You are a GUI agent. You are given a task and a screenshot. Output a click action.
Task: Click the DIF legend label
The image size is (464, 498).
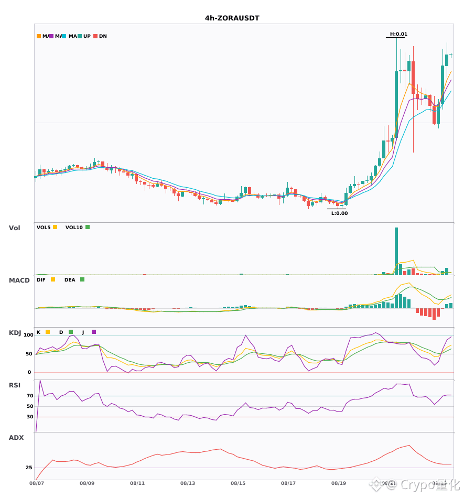41,280
